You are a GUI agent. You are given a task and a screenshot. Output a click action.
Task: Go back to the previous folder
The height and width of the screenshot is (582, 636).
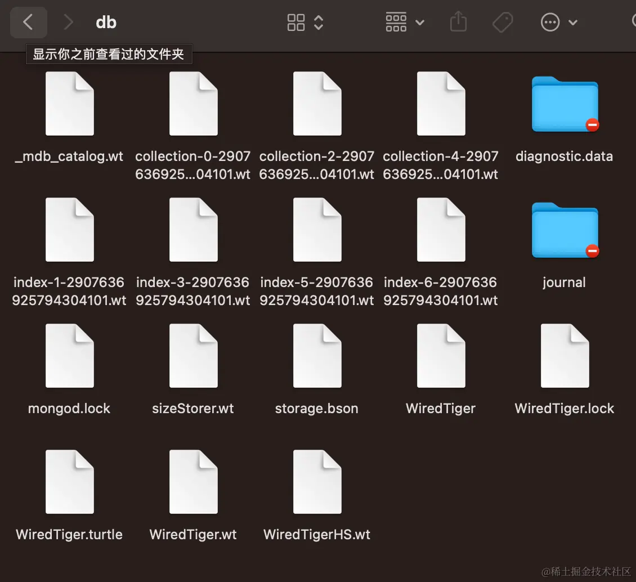click(x=28, y=22)
